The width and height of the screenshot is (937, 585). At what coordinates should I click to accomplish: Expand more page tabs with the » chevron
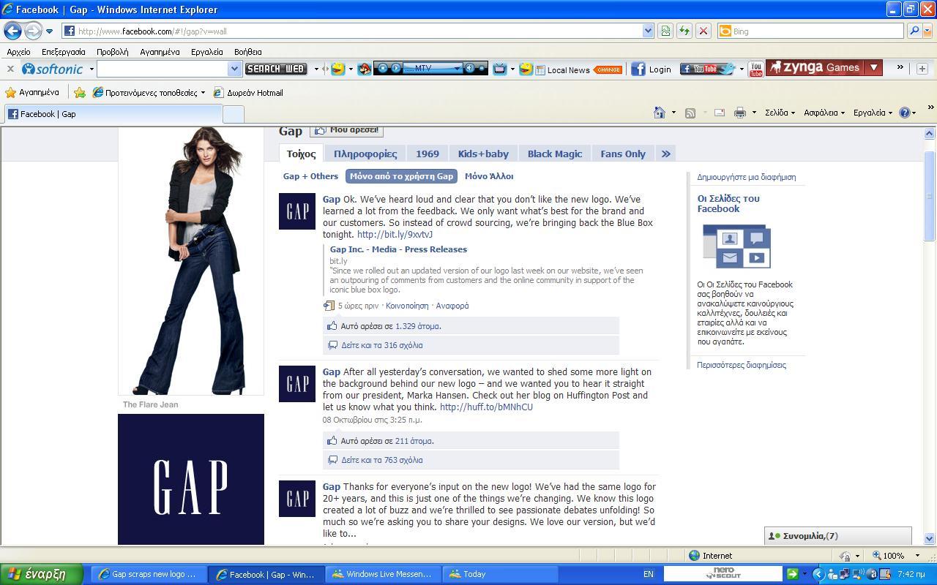click(x=665, y=154)
